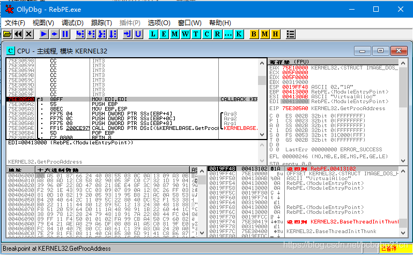
Task: Click the Step over icon
Action: click(x=91, y=34)
